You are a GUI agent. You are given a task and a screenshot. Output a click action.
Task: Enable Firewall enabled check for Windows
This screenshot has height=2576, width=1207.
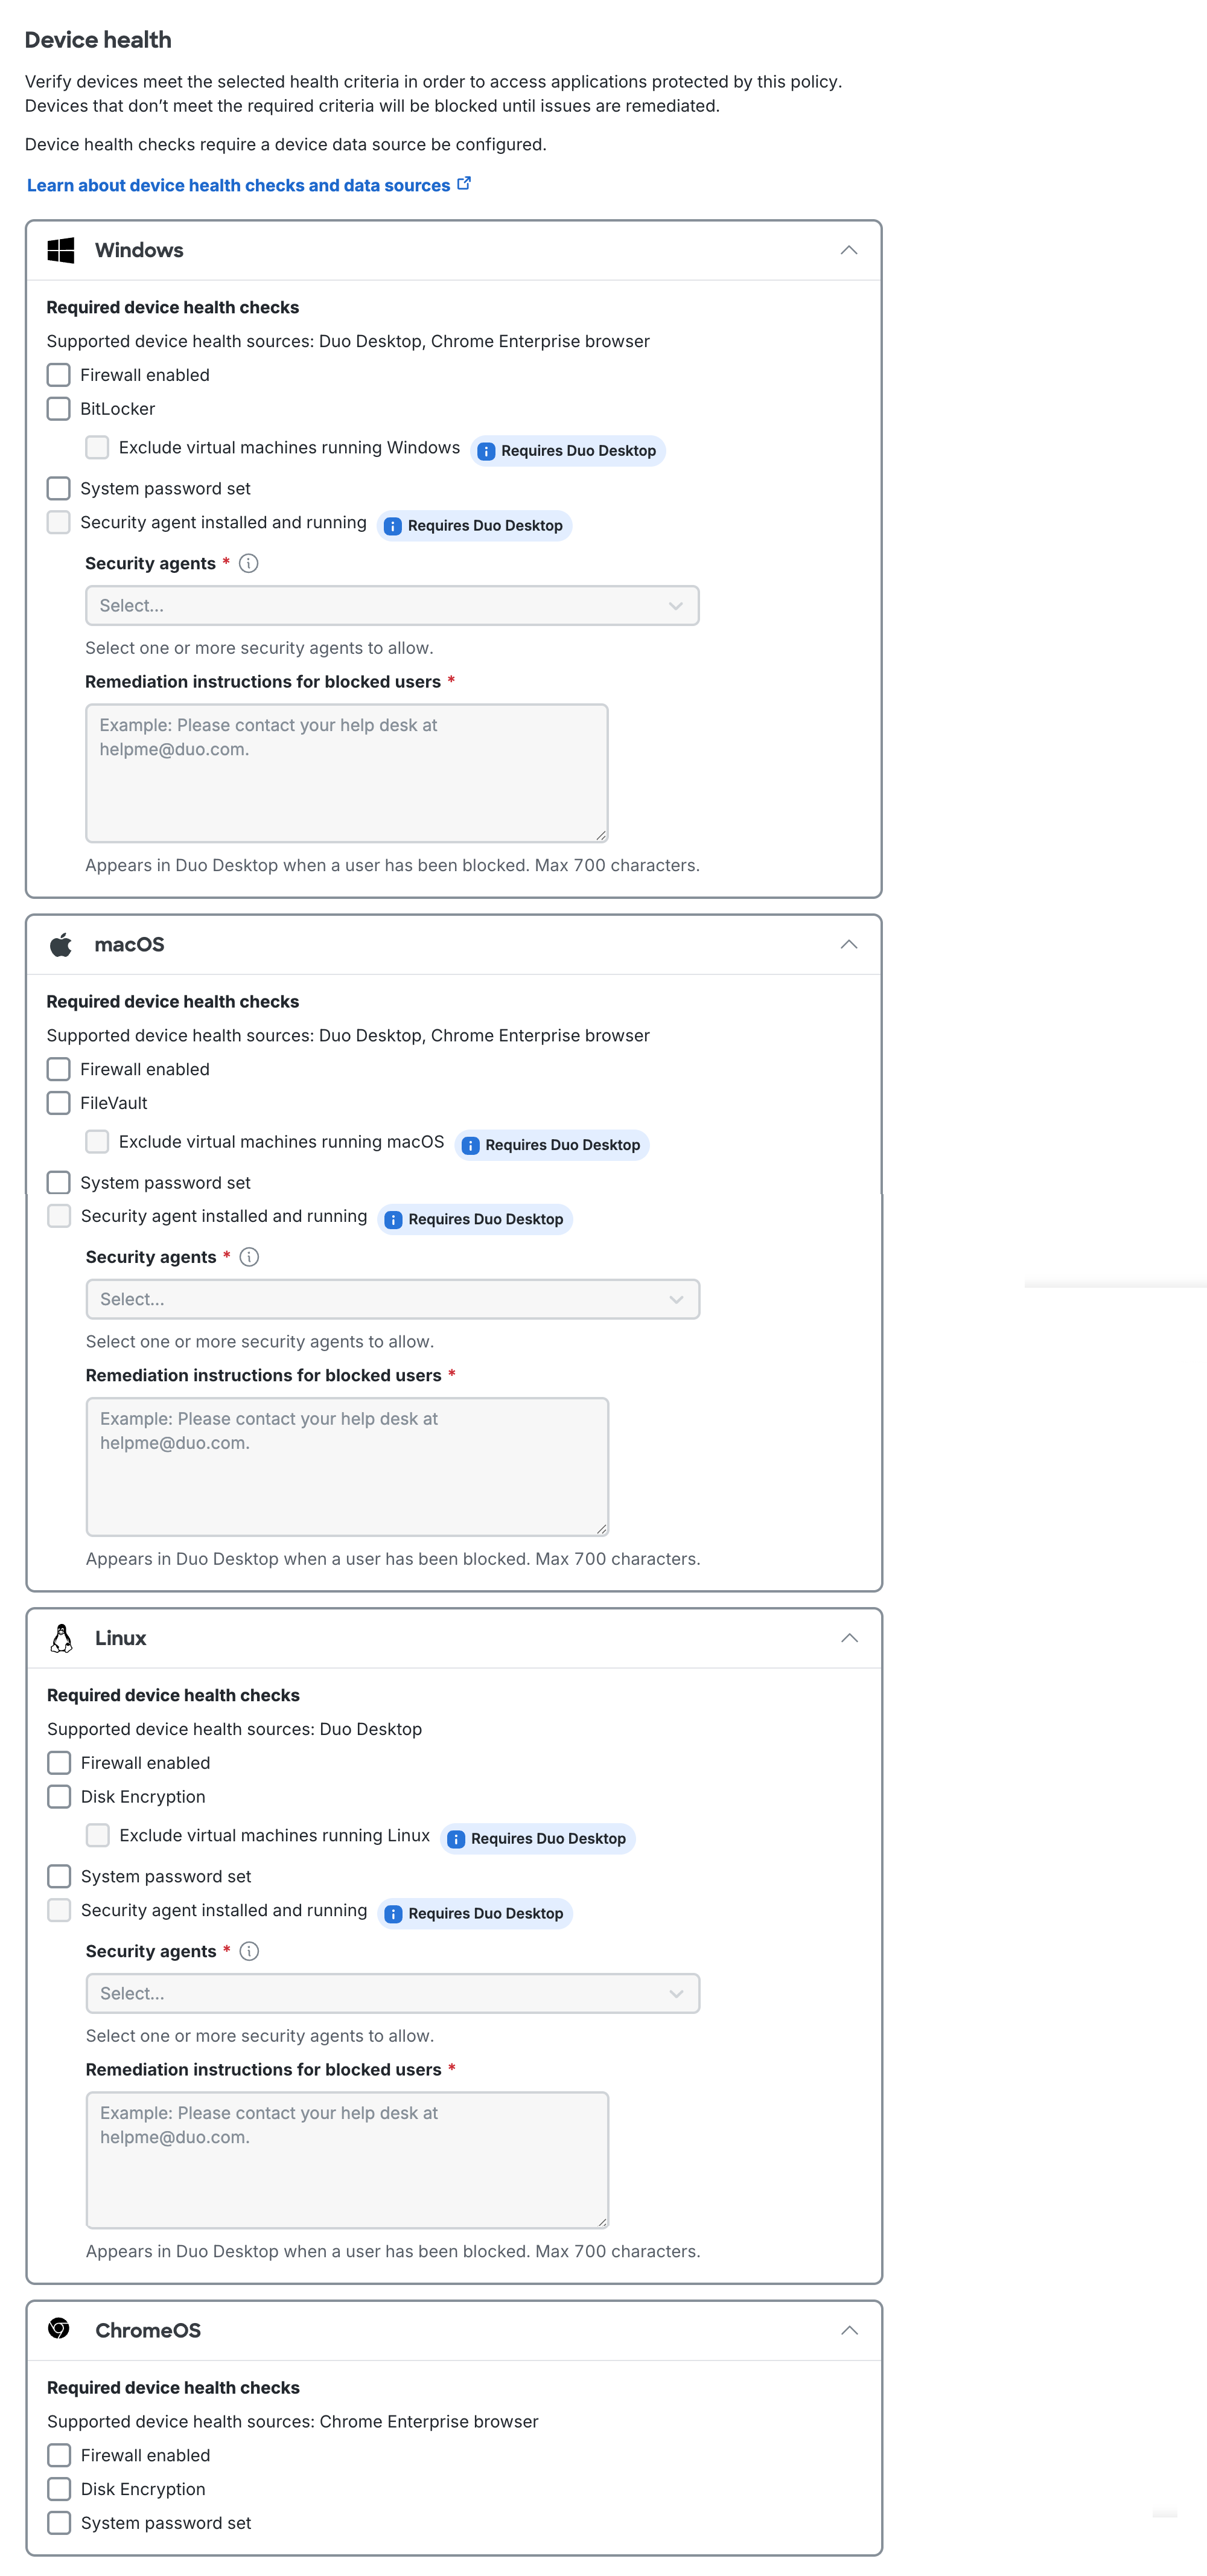pyautogui.click(x=58, y=374)
